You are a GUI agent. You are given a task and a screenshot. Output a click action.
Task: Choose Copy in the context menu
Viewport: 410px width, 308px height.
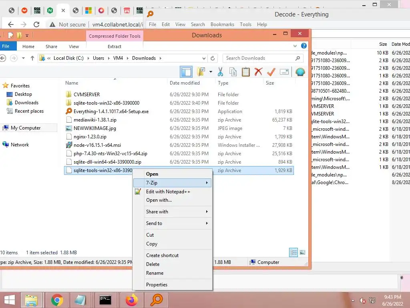(172, 244)
